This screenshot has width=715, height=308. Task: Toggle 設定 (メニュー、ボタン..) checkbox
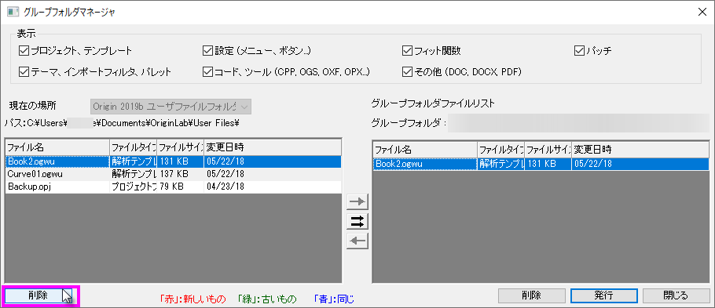point(208,50)
